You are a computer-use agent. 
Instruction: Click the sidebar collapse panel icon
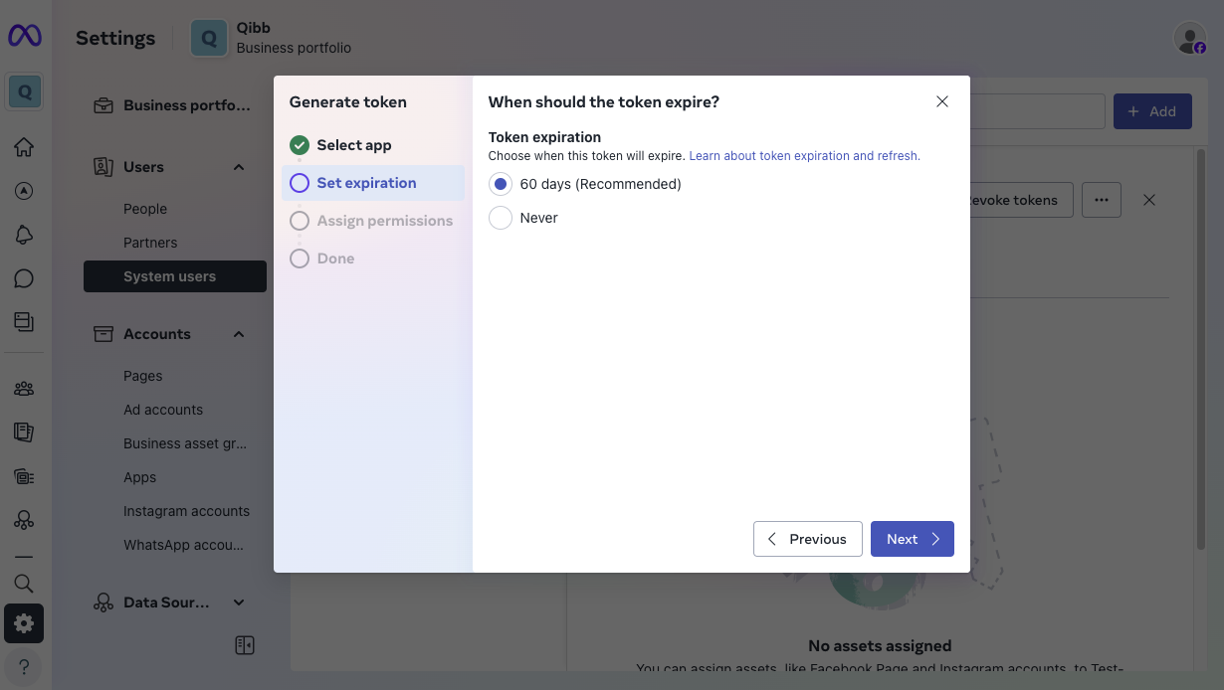[245, 645]
